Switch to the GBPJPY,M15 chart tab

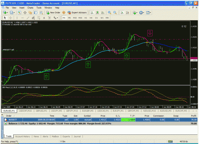[x=72, y=111]
